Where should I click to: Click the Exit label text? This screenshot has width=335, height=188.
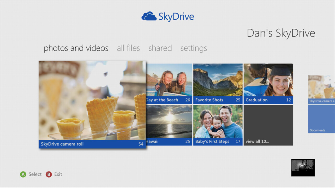[x=58, y=174]
